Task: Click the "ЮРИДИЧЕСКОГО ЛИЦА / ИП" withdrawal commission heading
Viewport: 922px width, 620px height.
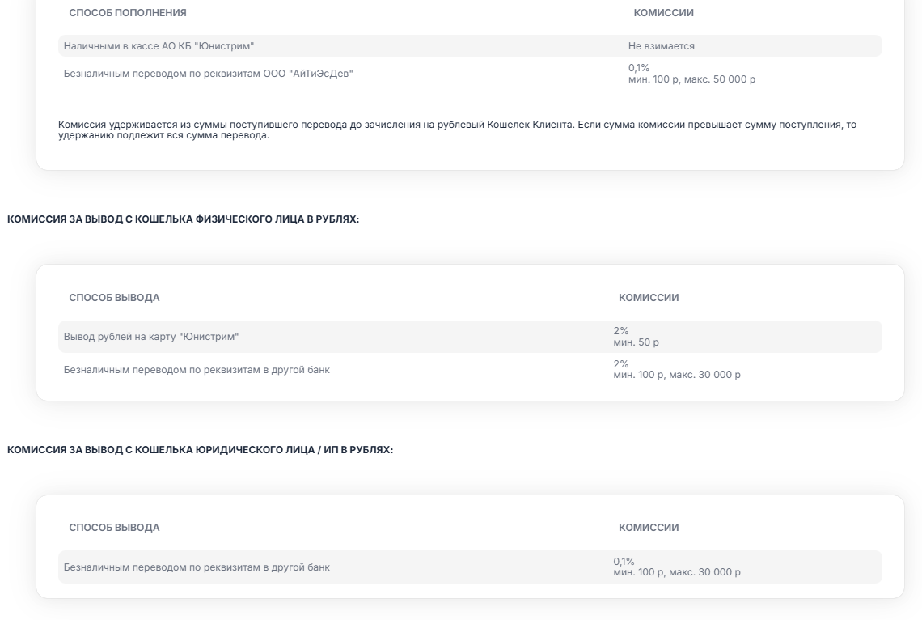Action: pos(200,450)
